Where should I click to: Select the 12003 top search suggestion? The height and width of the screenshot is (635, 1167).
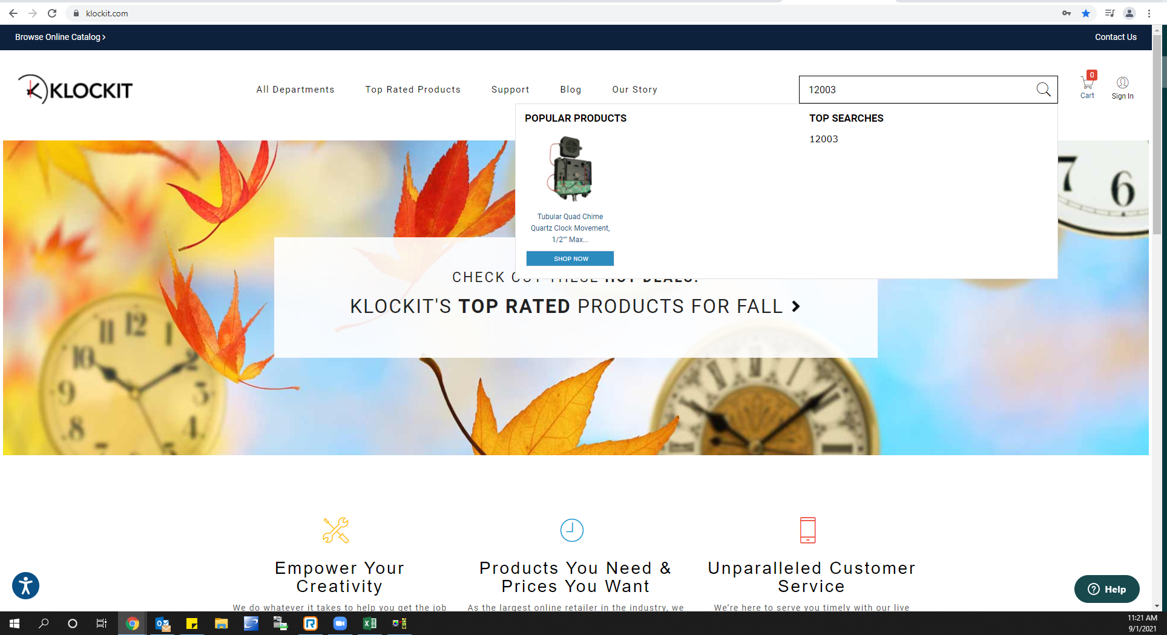(x=824, y=139)
